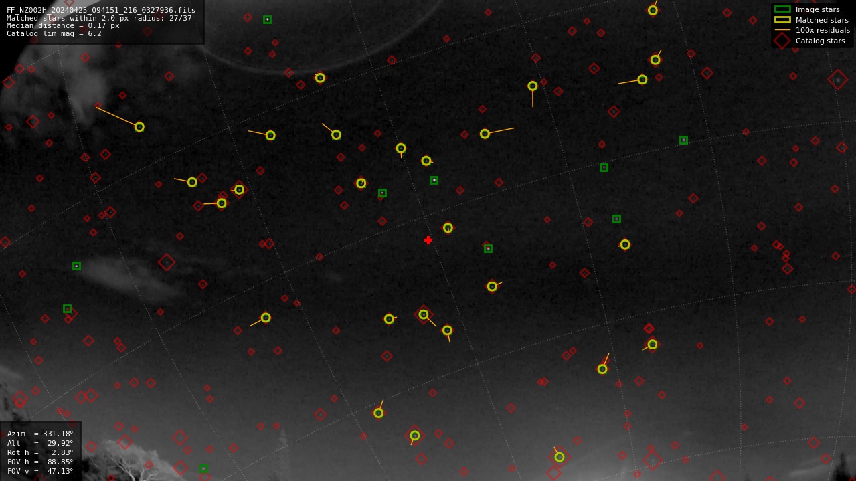Click the 'Azim = 331.18°' readout

[40, 434]
